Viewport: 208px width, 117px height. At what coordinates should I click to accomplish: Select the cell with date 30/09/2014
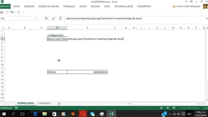coord(87,72)
